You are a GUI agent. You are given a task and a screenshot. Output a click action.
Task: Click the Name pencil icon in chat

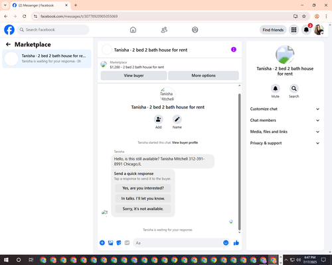177,119
